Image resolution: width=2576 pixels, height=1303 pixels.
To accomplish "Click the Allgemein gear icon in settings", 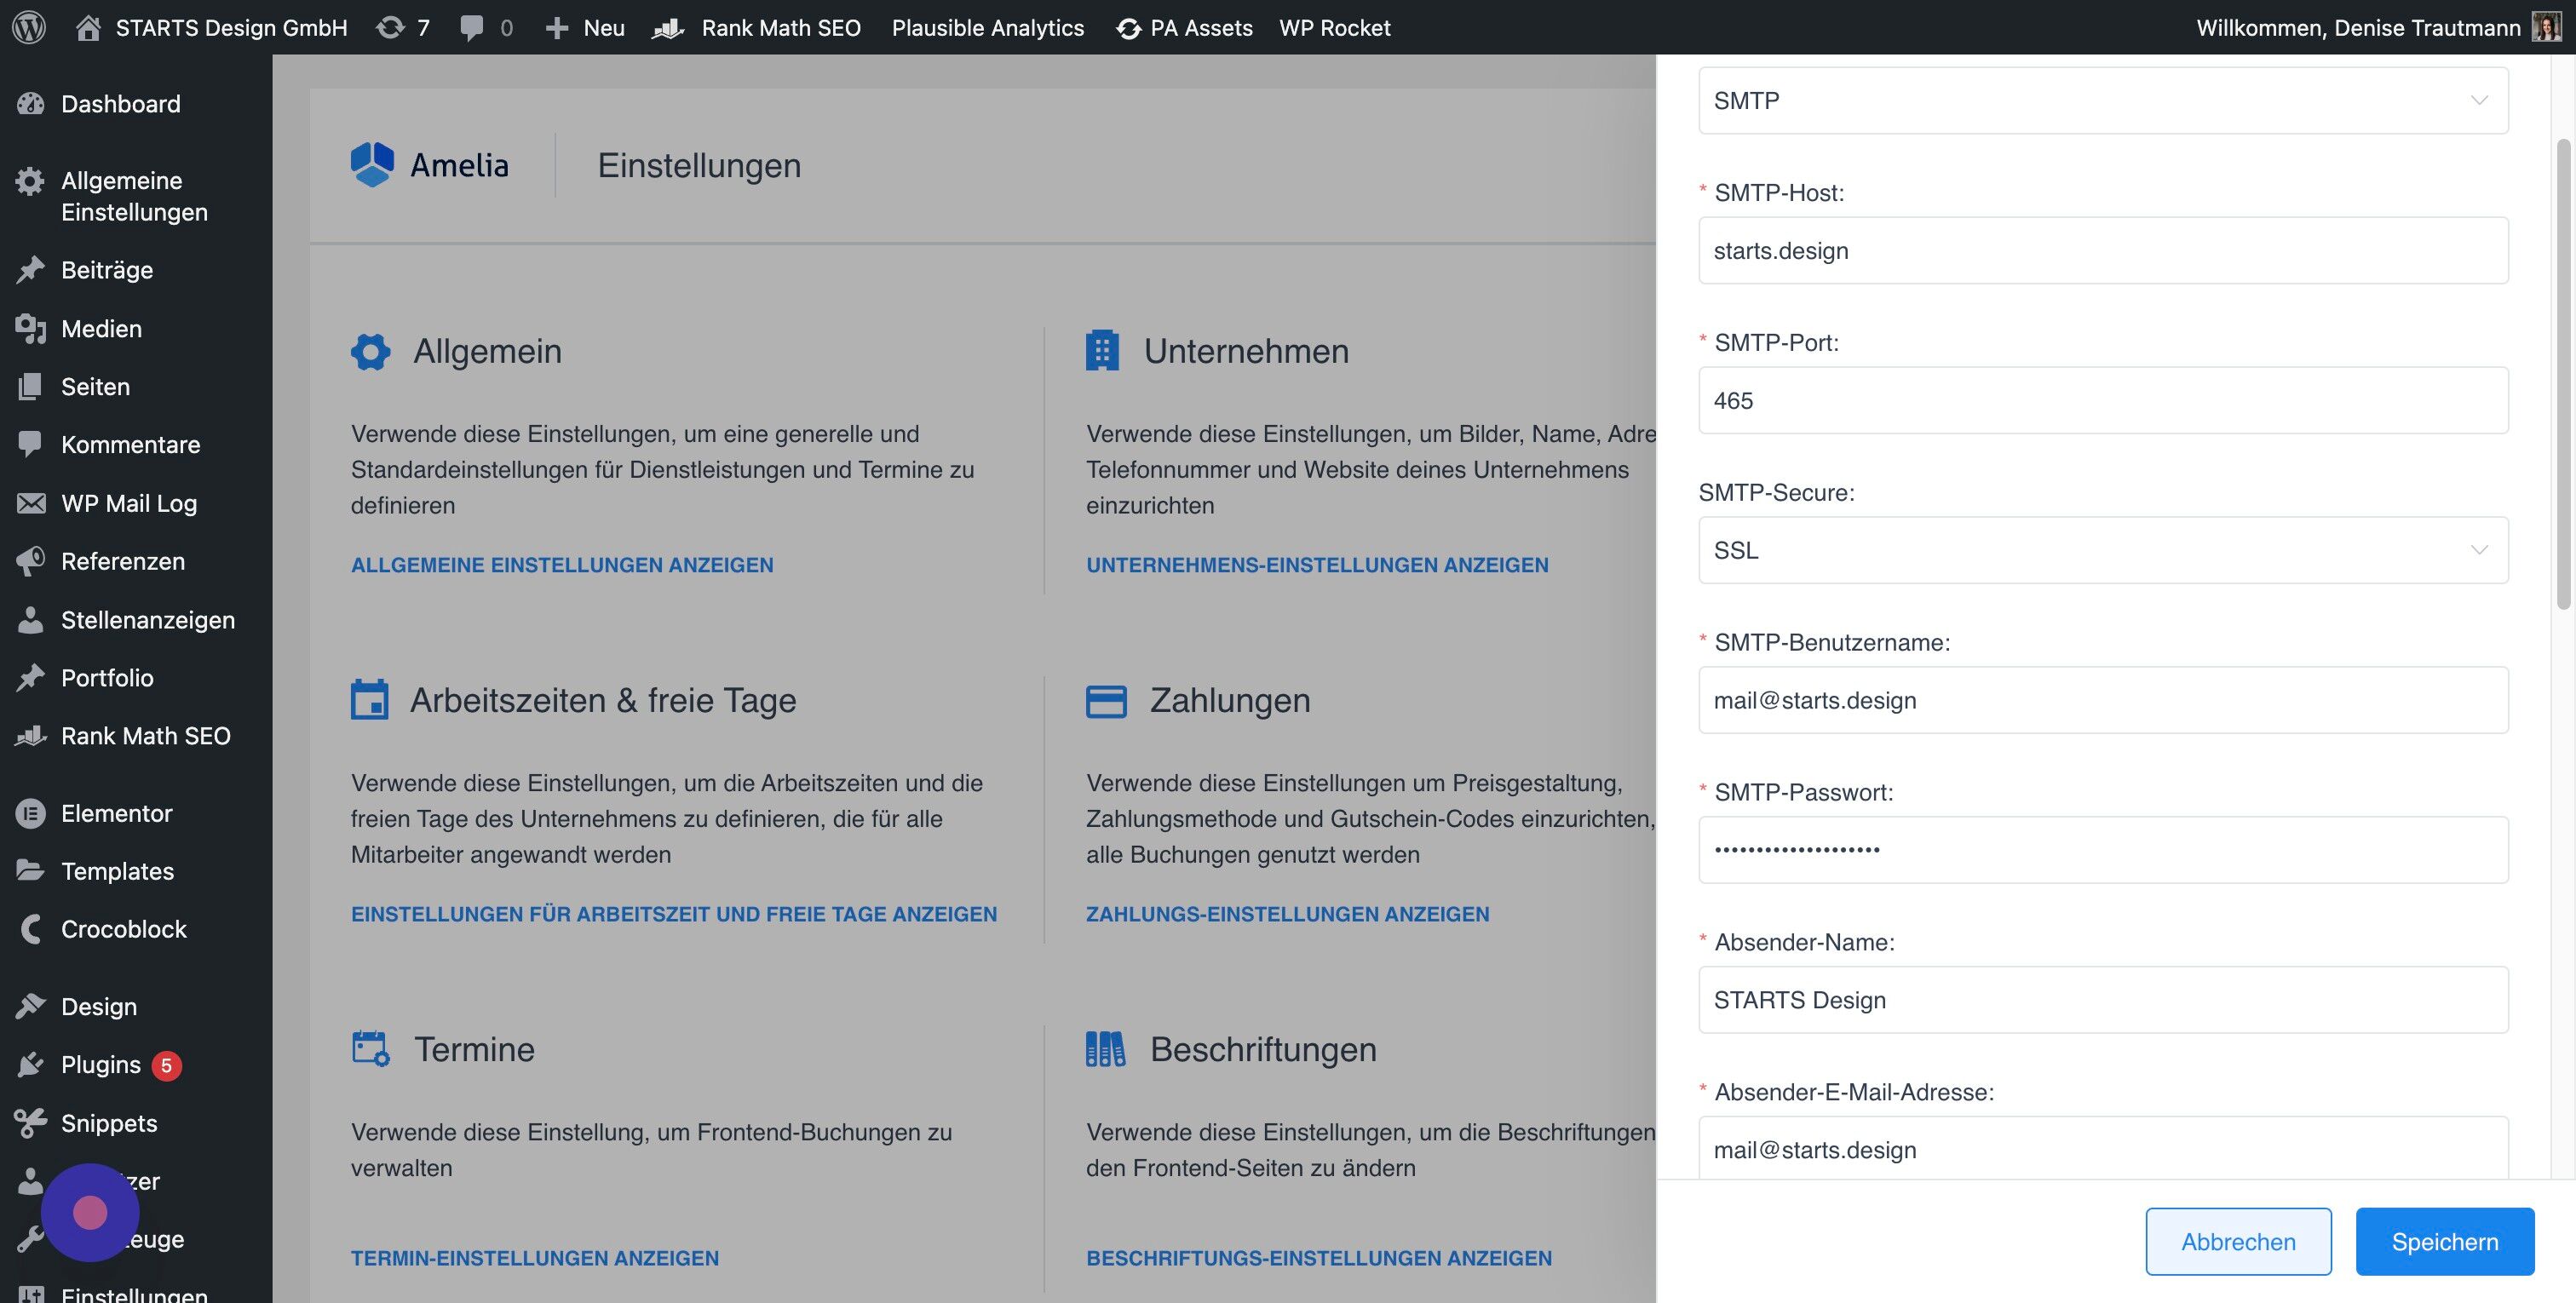I will click(370, 351).
